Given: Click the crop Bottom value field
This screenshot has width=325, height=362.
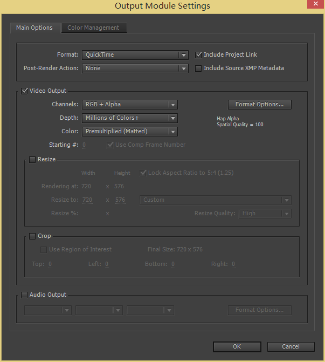Looking at the screenshot, I should 173,264.
